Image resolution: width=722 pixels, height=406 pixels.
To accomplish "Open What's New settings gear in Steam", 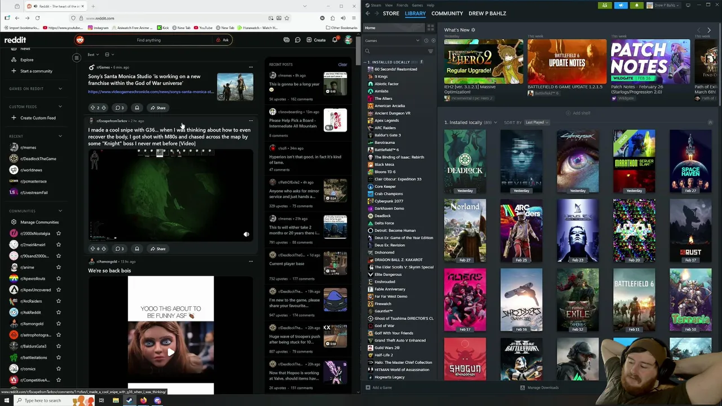I will point(473,30).
